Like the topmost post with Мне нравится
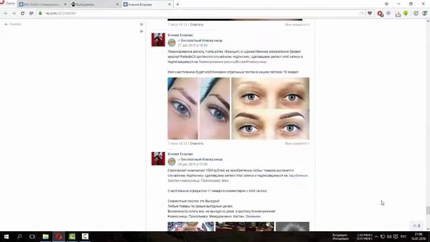Image resolution: width=430 pixels, height=242 pixels. click(x=297, y=25)
